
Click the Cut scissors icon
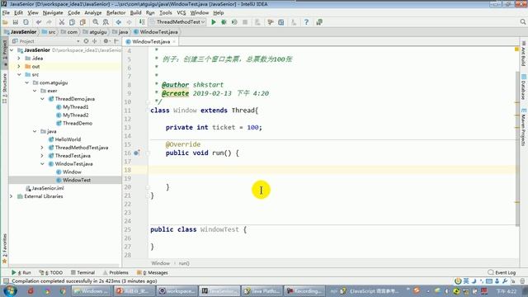62,22
